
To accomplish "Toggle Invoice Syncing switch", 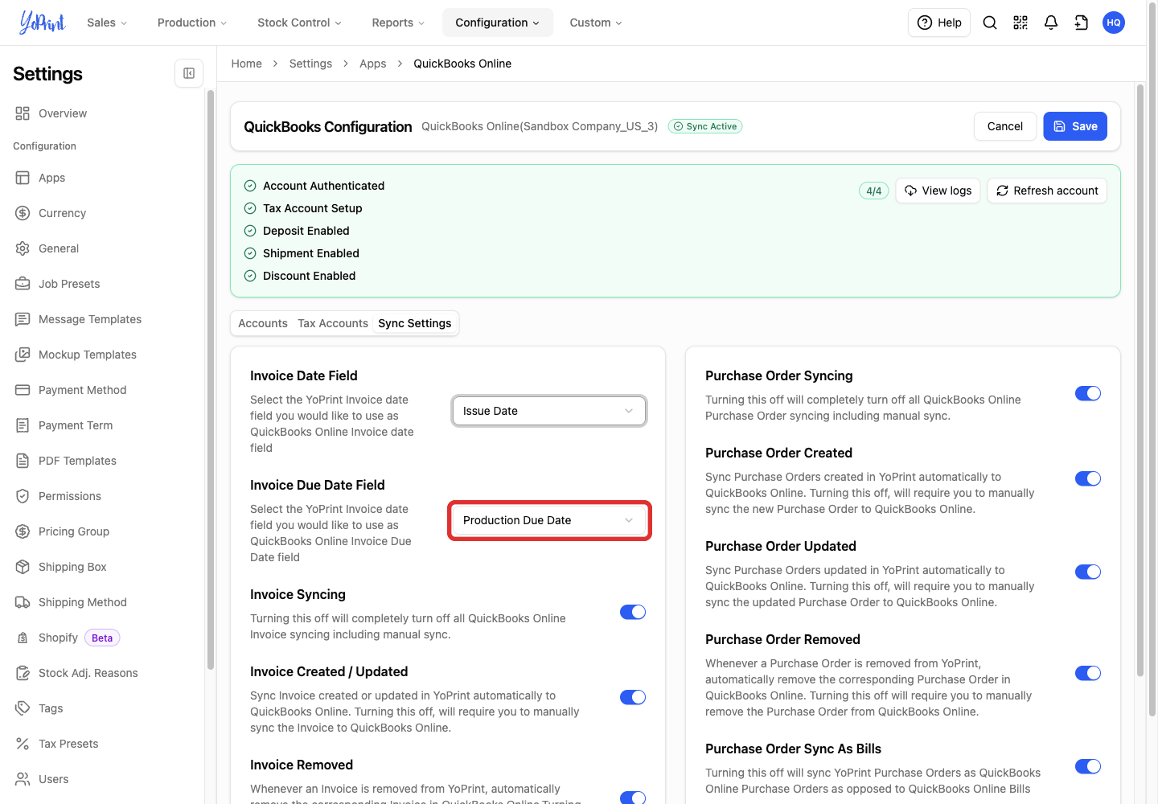I will (x=633, y=612).
